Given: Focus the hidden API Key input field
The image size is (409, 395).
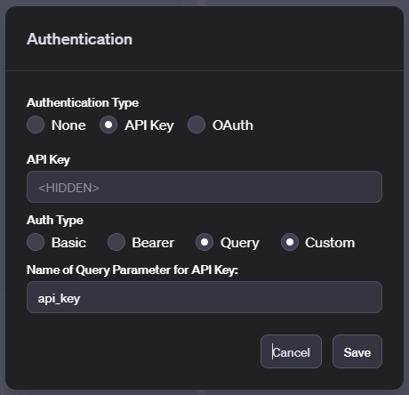Looking at the screenshot, I should (204, 187).
